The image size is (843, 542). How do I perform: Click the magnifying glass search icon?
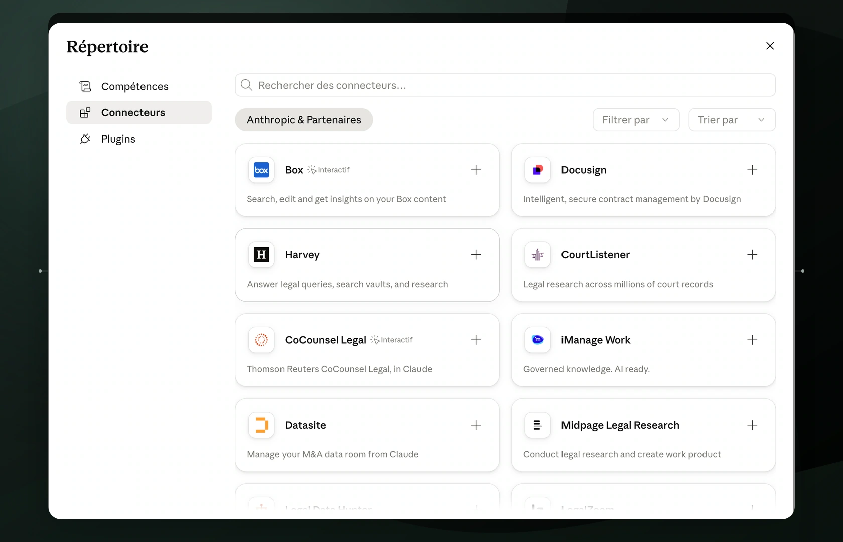[246, 85]
